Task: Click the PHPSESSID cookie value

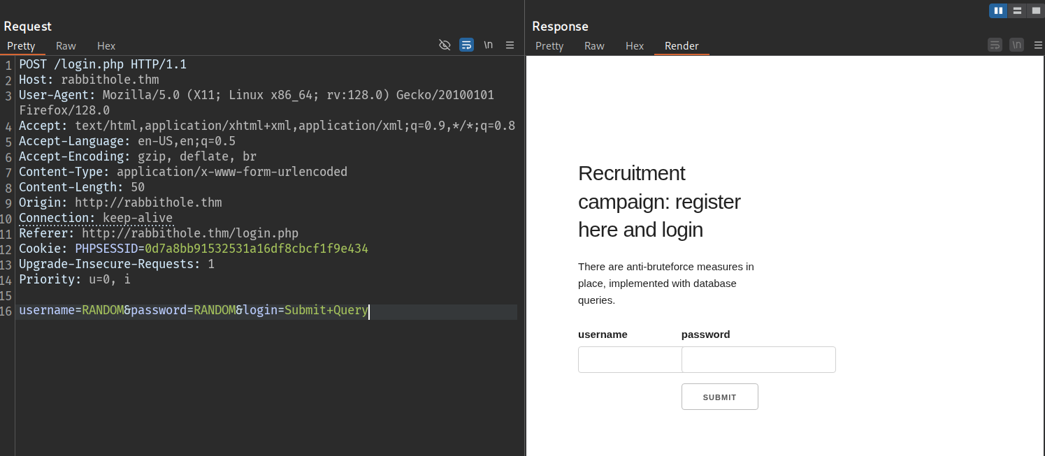Action: (256, 249)
